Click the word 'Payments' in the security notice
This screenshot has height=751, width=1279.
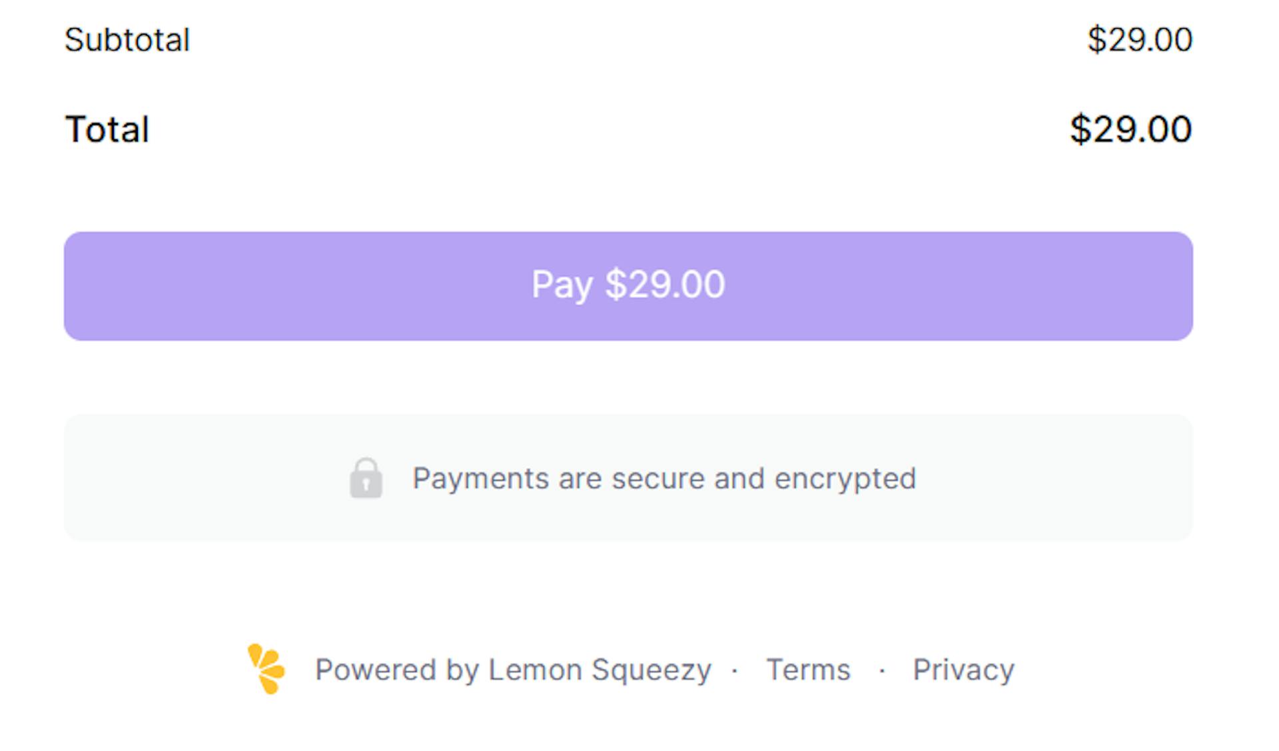point(480,479)
